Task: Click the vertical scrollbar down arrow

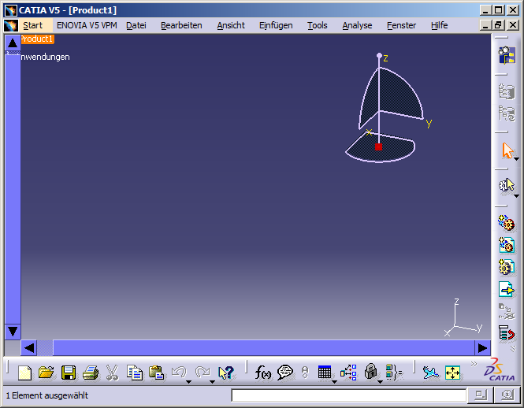Action: 13,332
